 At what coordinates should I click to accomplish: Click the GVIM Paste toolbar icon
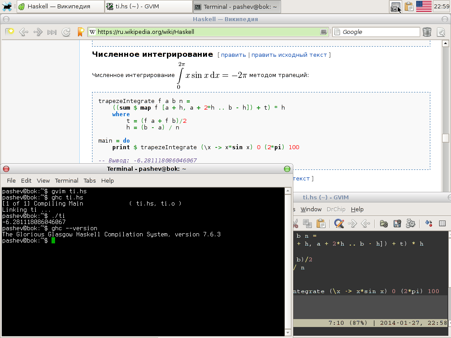(x=321, y=223)
